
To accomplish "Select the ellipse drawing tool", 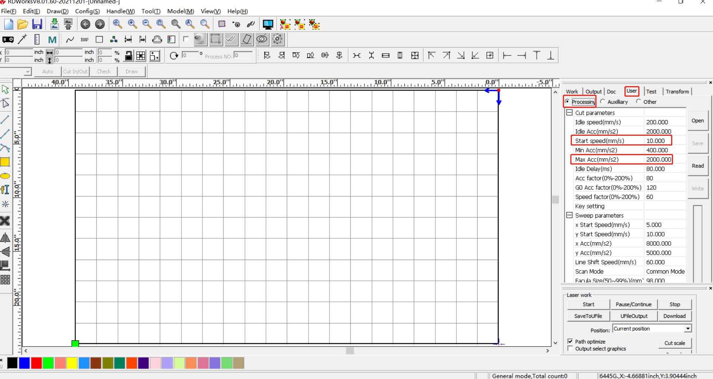I will click(5, 176).
